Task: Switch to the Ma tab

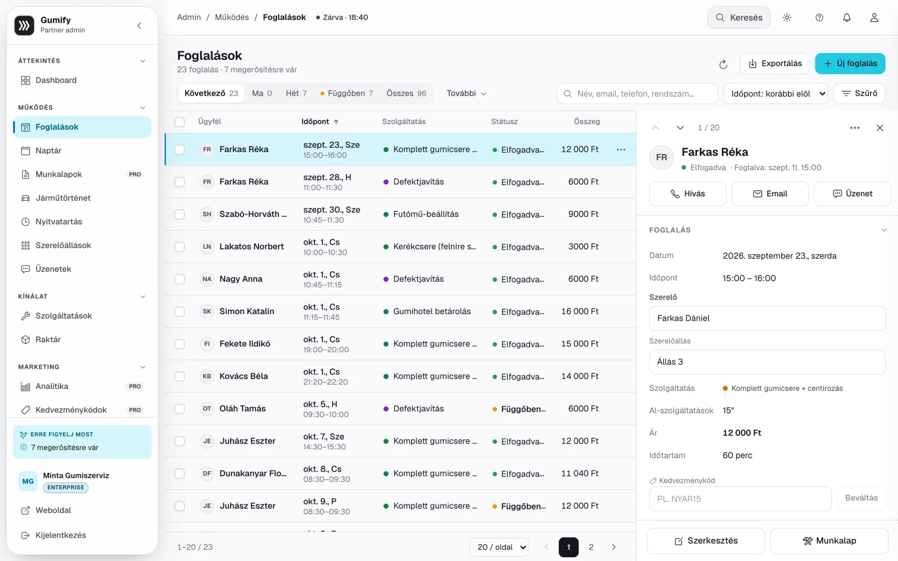Action: coord(262,93)
